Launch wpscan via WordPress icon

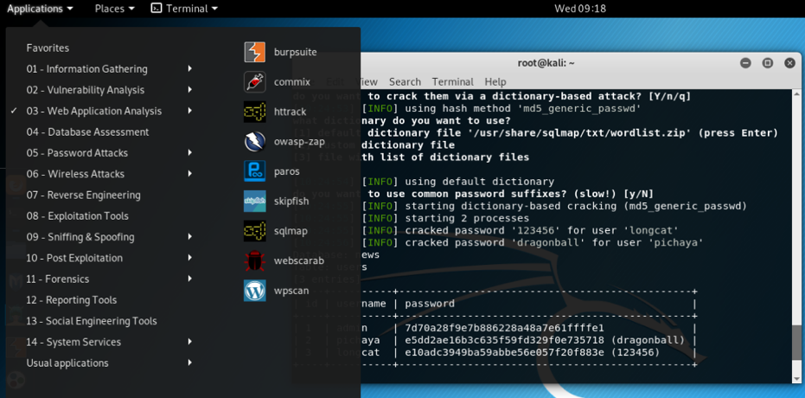254,291
